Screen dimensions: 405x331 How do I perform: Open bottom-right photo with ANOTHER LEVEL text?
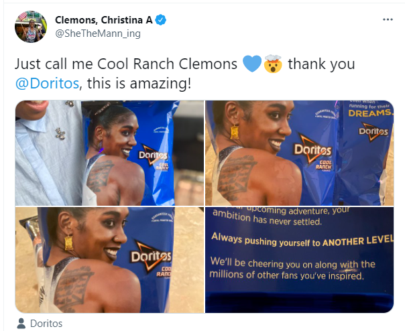(x=299, y=260)
